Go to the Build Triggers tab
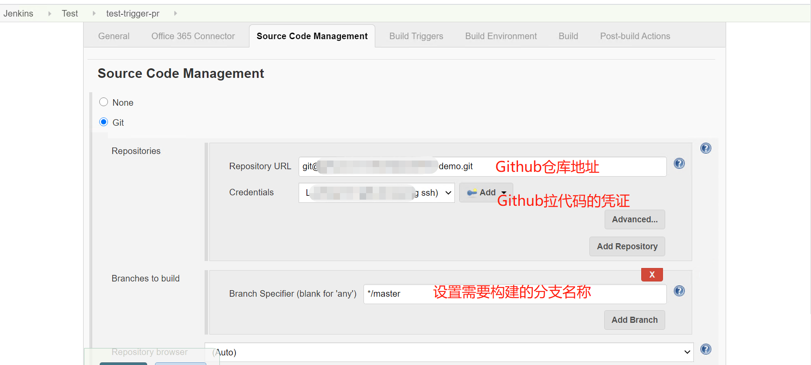The image size is (811, 365). tap(416, 36)
